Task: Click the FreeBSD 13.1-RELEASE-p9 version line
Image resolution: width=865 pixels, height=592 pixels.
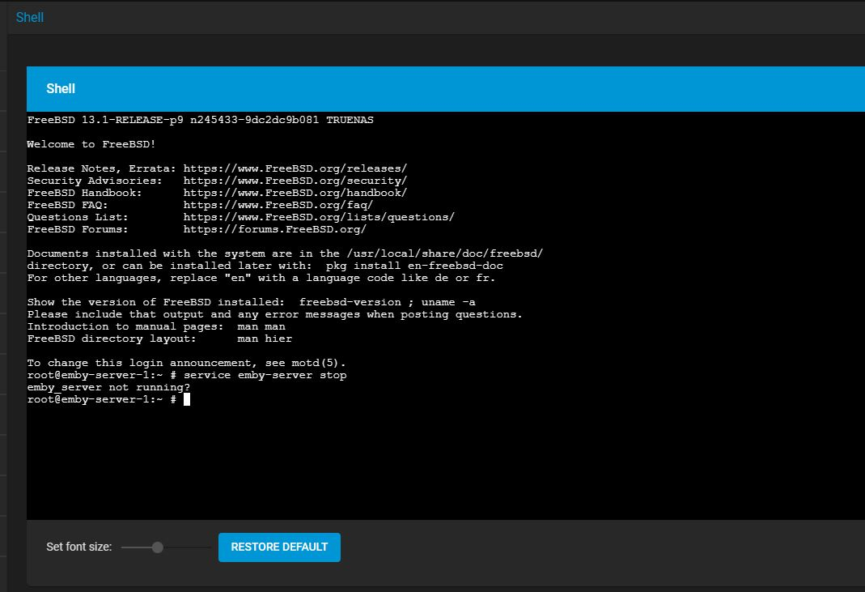Action: point(200,120)
